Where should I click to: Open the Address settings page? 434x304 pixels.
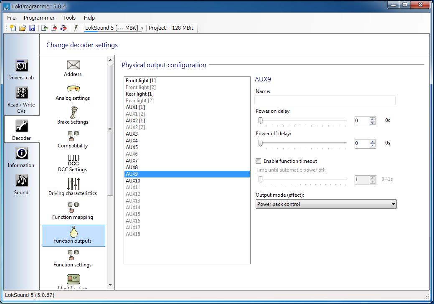coord(73,68)
